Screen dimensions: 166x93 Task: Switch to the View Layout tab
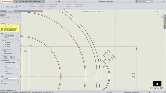click(x=3, y=11)
